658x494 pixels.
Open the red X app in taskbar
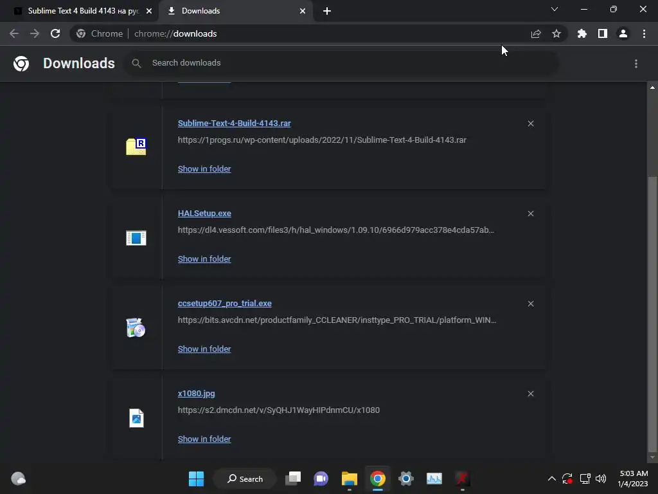(462, 479)
